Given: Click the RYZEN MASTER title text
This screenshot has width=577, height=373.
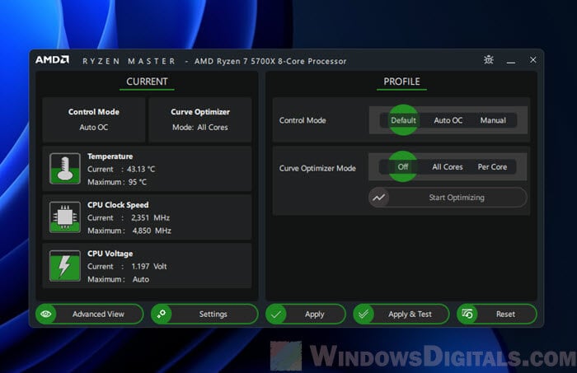Looking at the screenshot, I should click(x=129, y=61).
